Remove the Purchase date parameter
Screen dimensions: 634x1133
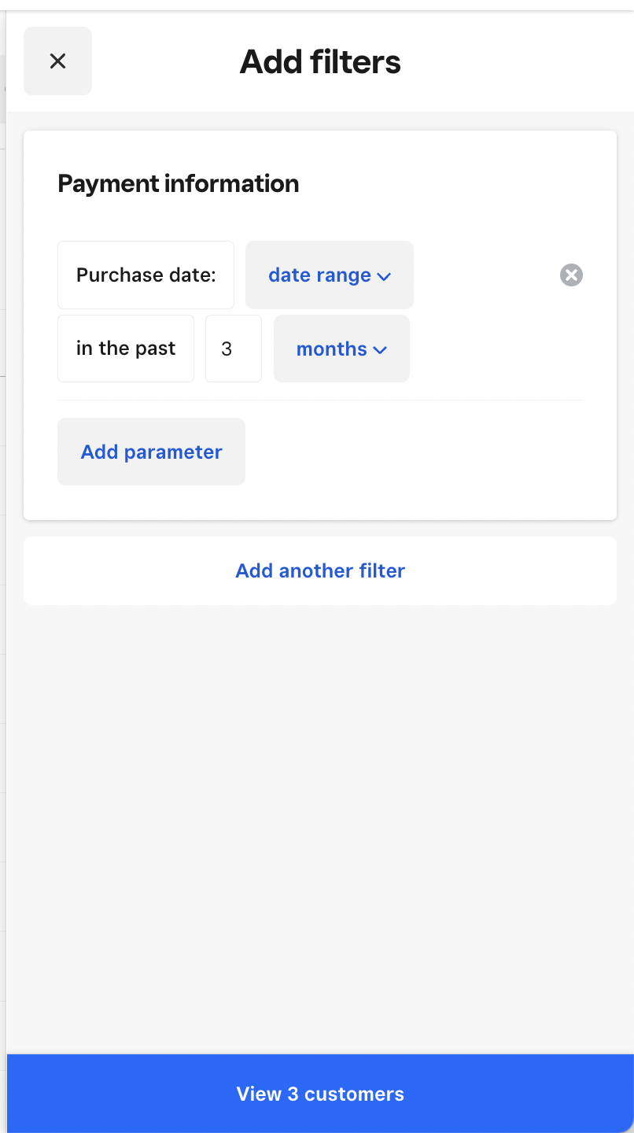coord(571,275)
